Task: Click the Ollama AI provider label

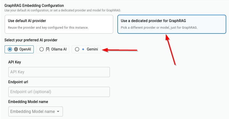Action: coord(59,49)
